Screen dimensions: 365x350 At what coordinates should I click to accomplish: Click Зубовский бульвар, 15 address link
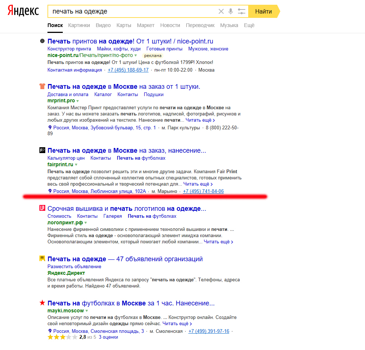click(104, 128)
